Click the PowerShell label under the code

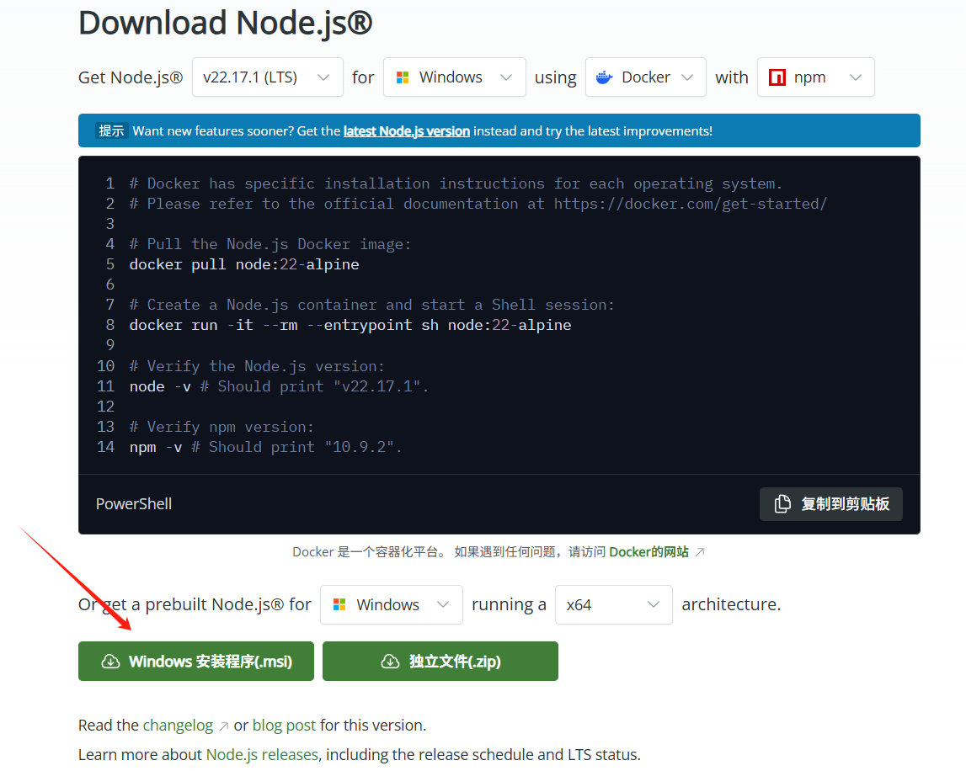point(134,504)
